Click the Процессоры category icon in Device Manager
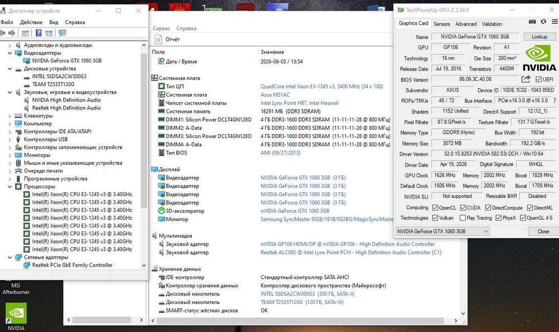Viewport: 559px width, 332px height. click(18, 187)
